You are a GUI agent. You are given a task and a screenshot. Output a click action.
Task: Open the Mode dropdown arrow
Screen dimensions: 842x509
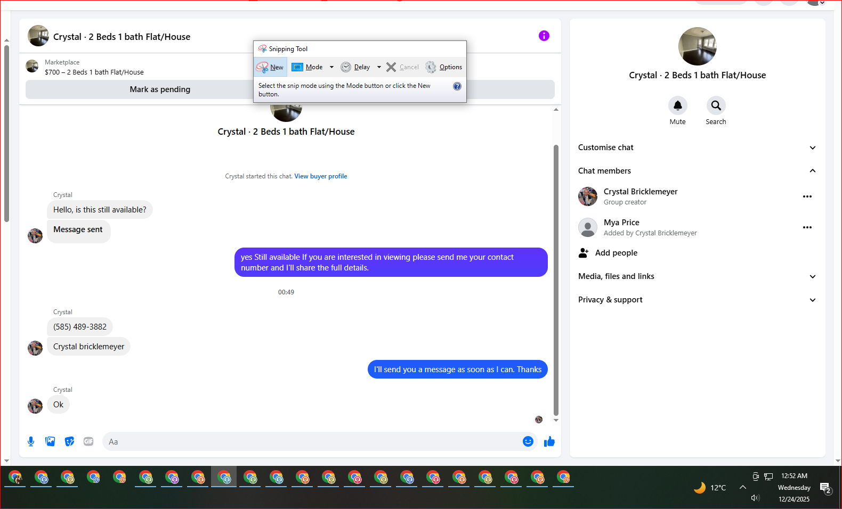[331, 67]
